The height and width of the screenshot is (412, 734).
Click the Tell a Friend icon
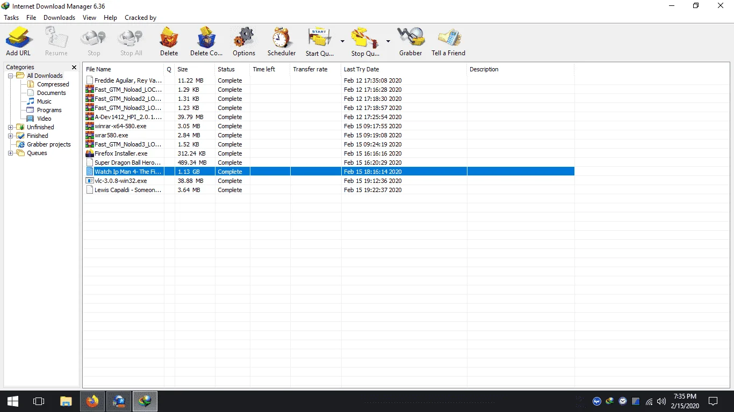[x=448, y=38]
